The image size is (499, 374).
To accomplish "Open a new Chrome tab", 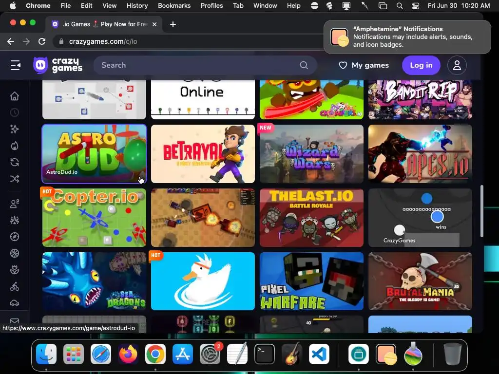I will [173, 24].
